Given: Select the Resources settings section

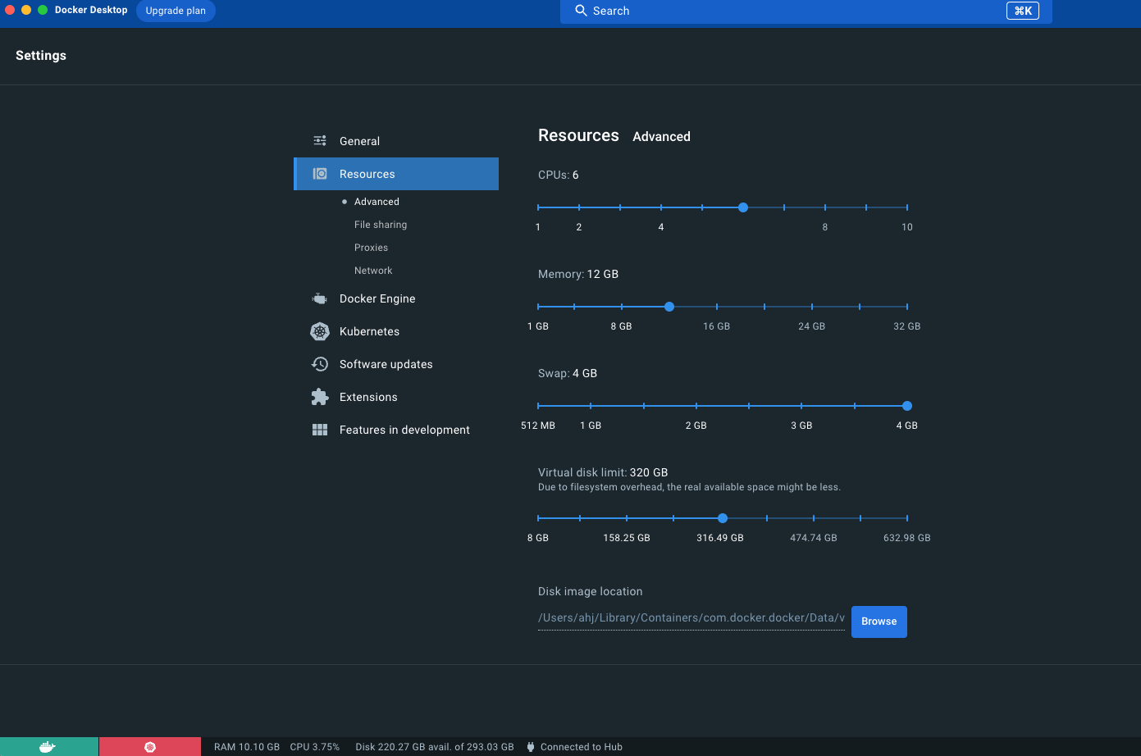Looking at the screenshot, I should tap(396, 174).
